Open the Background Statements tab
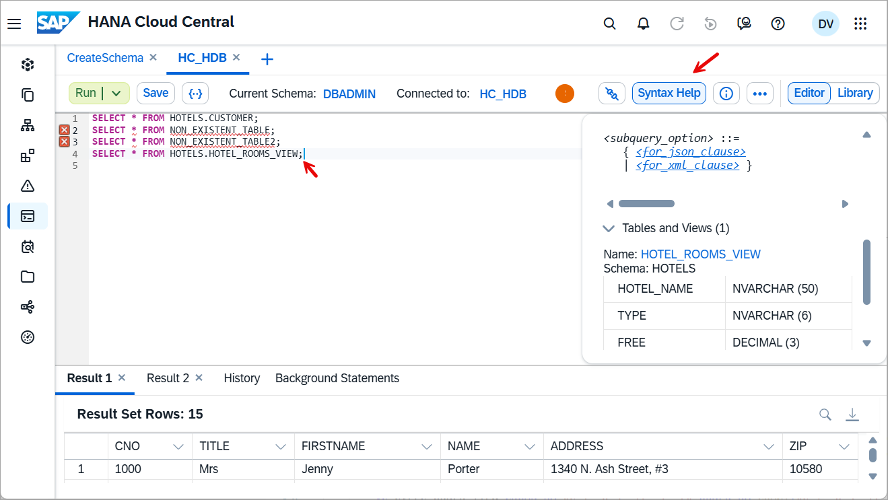Image resolution: width=888 pixels, height=500 pixels. pyautogui.click(x=337, y=378)
